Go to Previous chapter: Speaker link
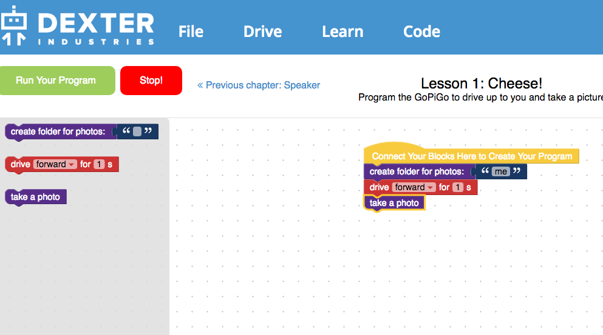603x335 pixels. 259,85
